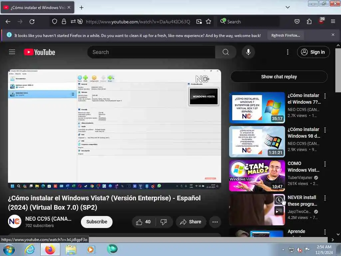Subscribe to the NEO CC95 channel
341x256 pixels.
coord(97,222)
